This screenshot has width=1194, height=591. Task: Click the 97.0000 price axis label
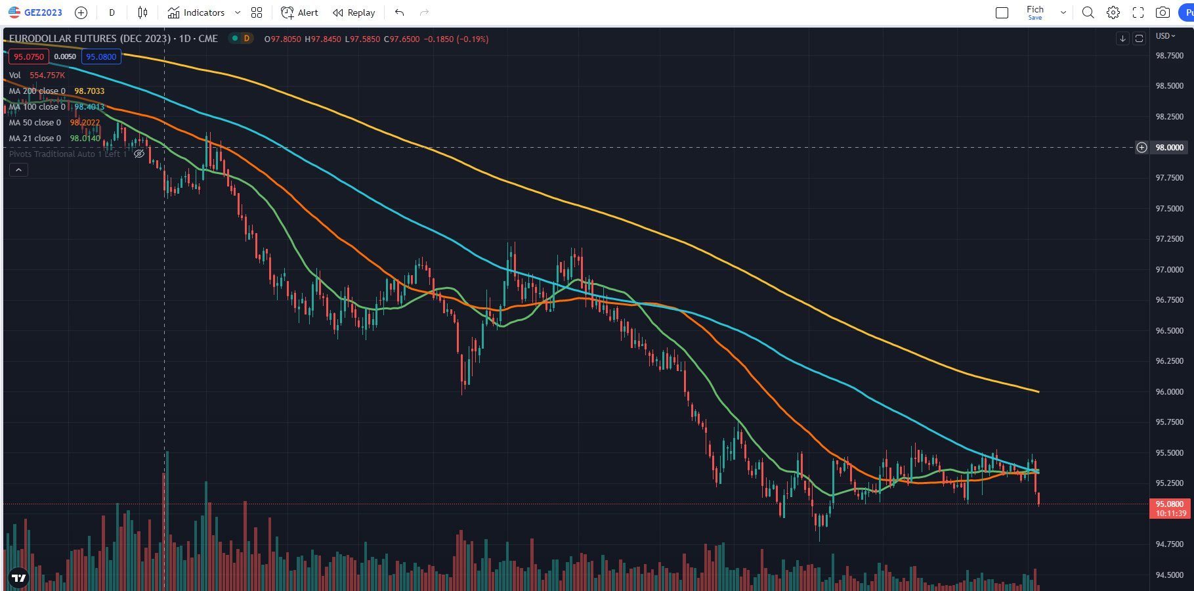1170,270
